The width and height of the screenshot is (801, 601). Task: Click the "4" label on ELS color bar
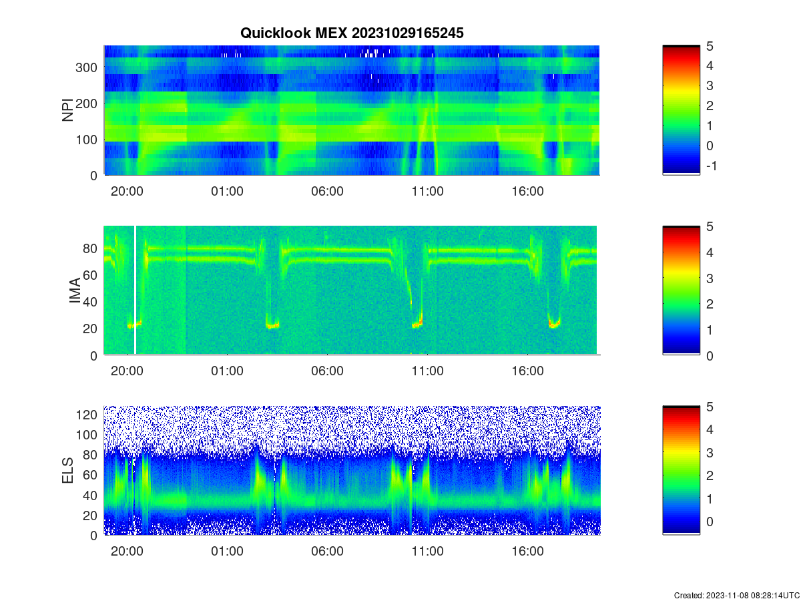710,429
